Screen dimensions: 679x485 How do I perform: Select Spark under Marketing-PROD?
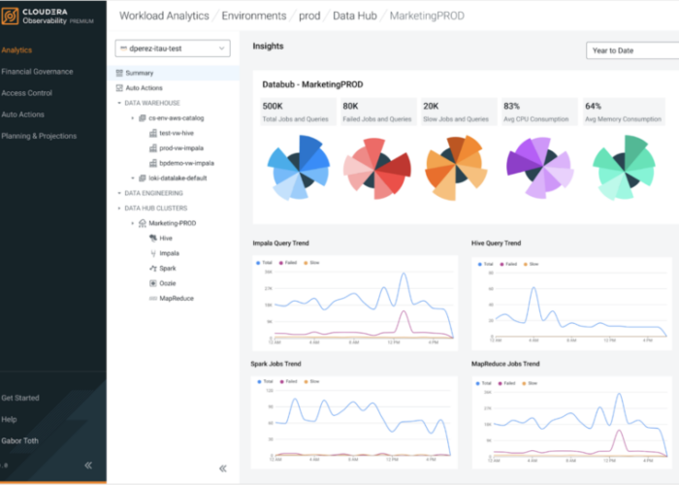pos(168,269)
